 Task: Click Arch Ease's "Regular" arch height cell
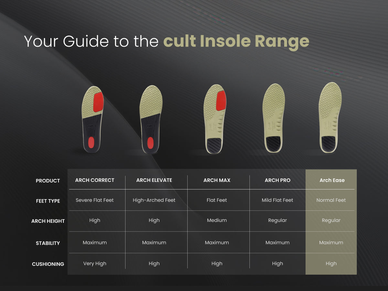click(331, 220)
